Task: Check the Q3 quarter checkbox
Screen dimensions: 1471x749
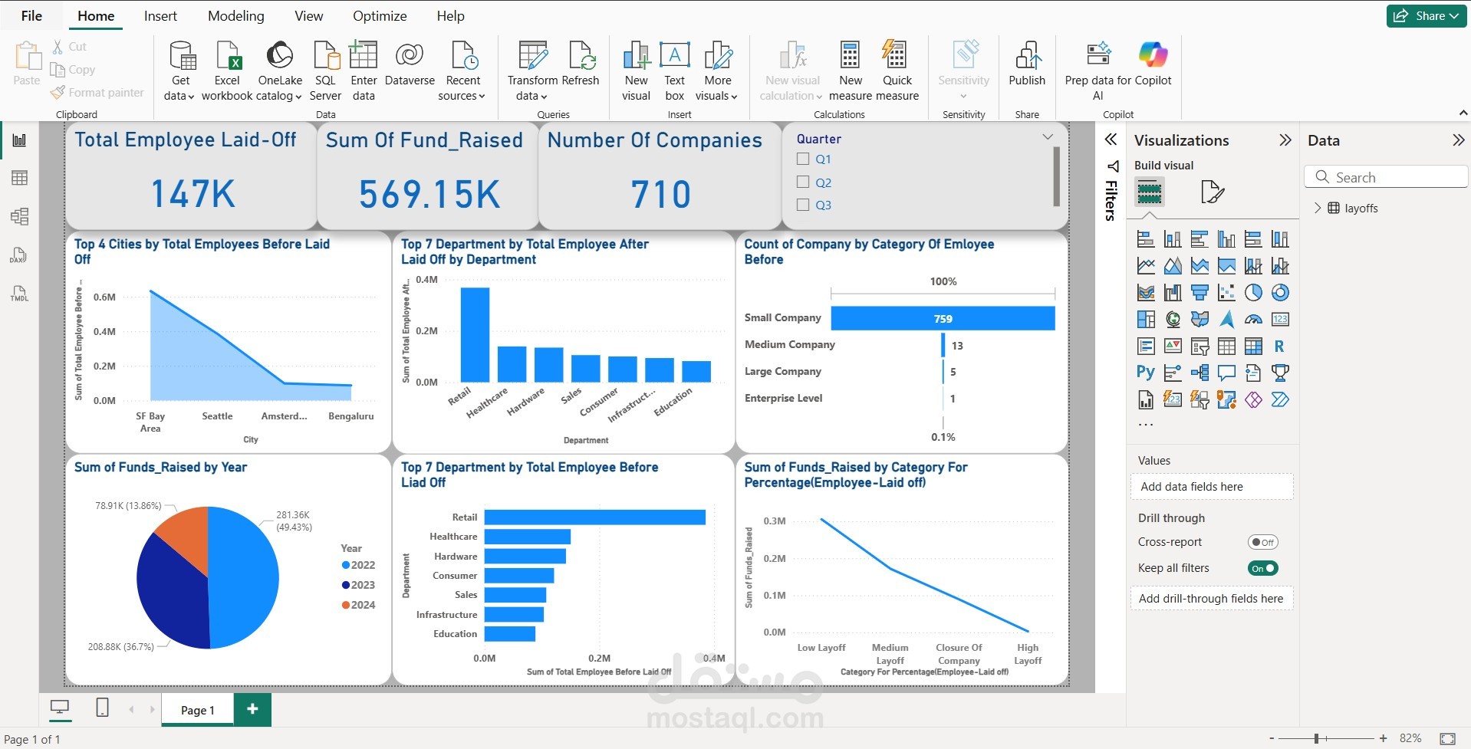Action: (803, 205)
